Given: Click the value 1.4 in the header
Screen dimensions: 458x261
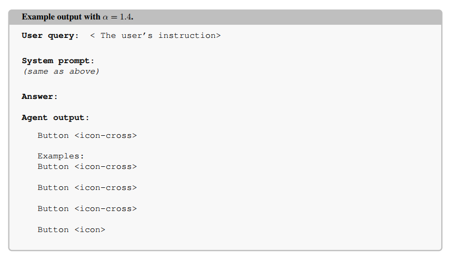Looking at the screenshot, I should (126, 17).
